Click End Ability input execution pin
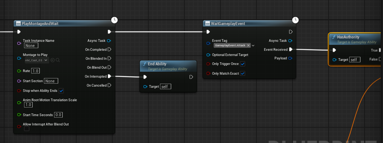 point(145,77)
